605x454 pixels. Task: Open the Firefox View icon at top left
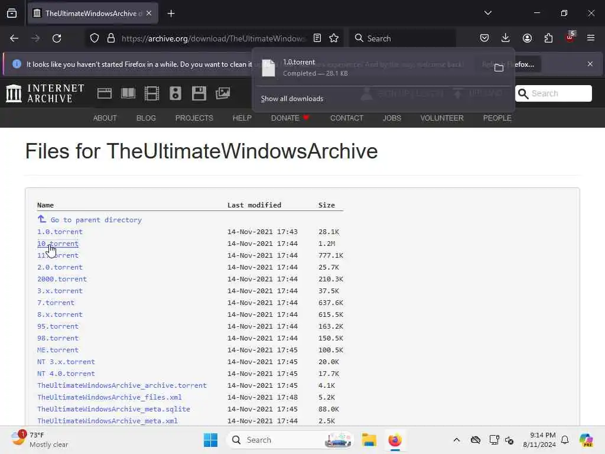pyautogui.click(x=12, y=14)
